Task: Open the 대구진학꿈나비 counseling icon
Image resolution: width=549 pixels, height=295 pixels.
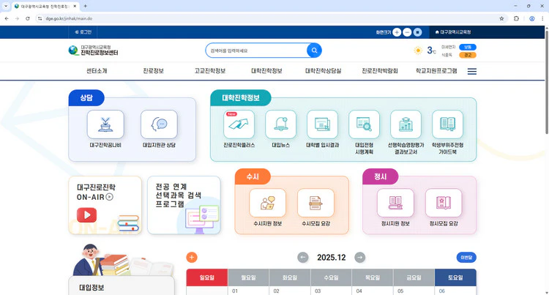Action: 105,125
